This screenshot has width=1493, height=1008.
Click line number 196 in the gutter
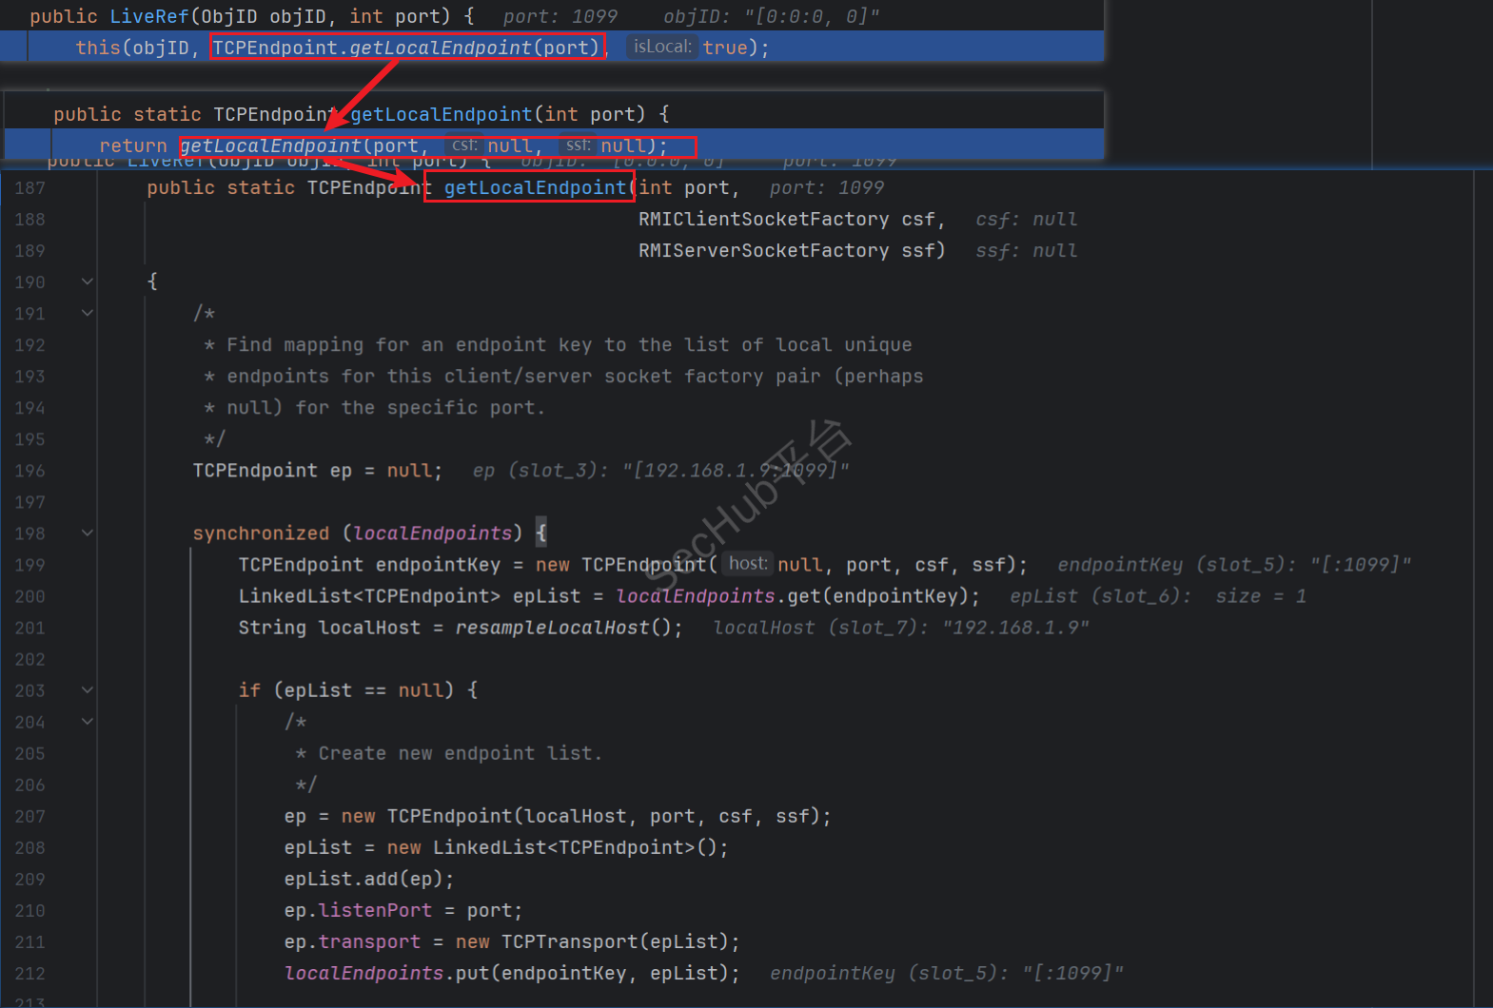(x=29, y=471)
